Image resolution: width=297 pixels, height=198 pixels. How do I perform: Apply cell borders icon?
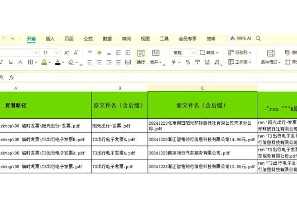(x=30, y=62)
